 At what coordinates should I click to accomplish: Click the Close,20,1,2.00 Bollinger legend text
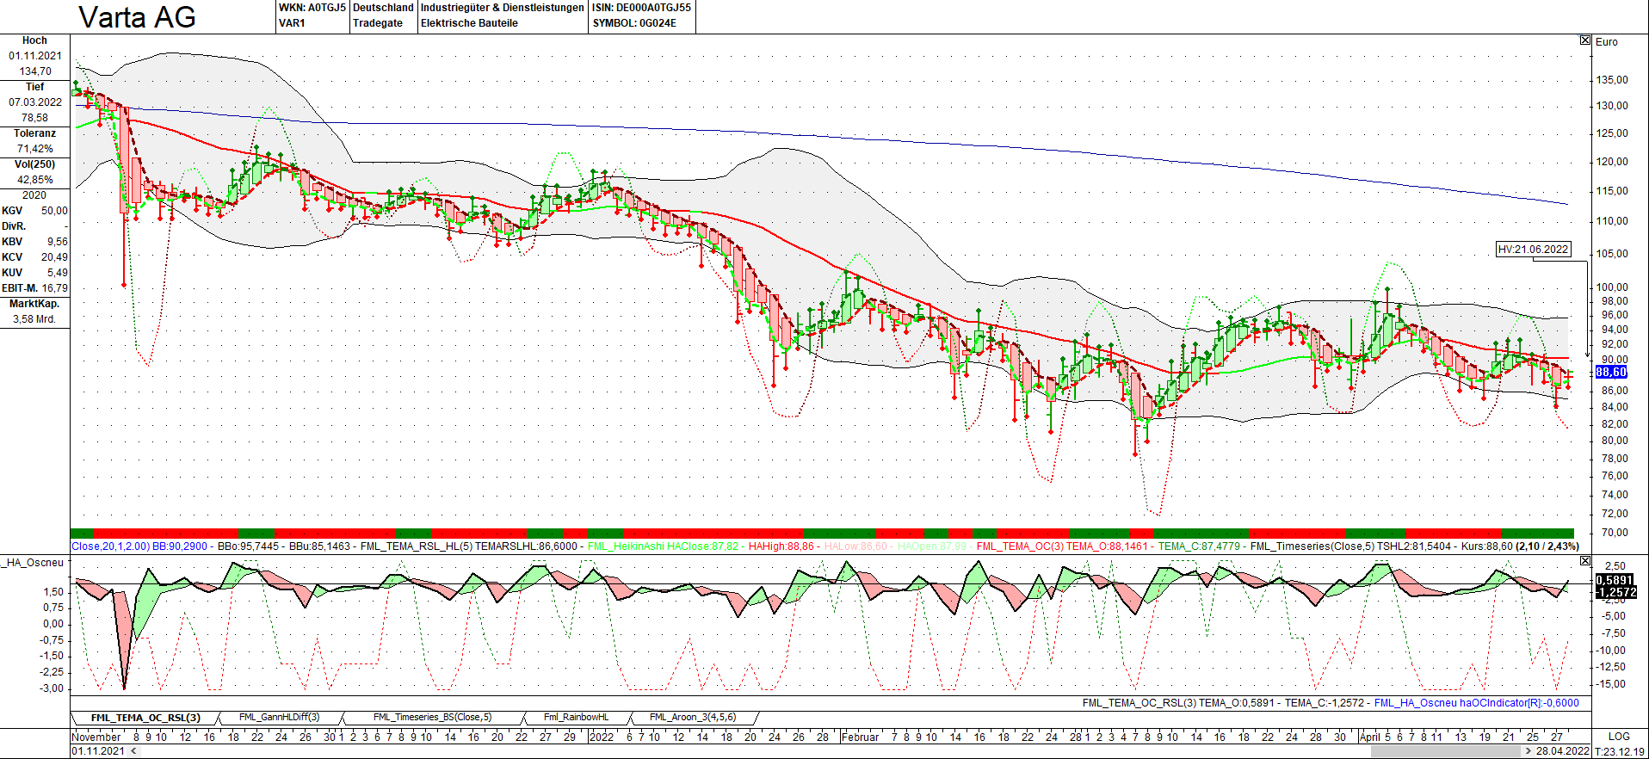tap(110, 546)
